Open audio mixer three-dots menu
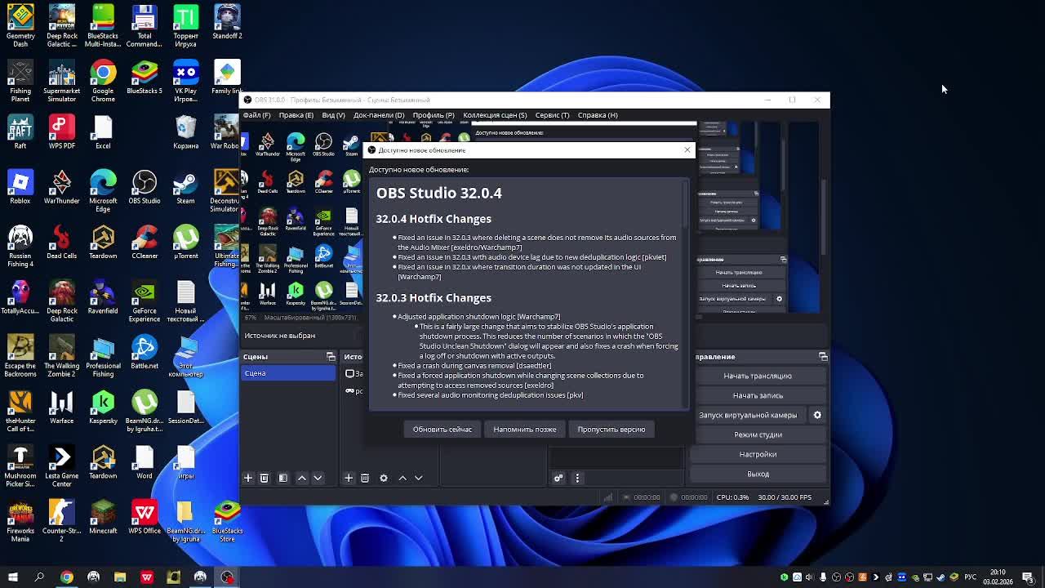Screen dimensions: 1045x588 577,478
